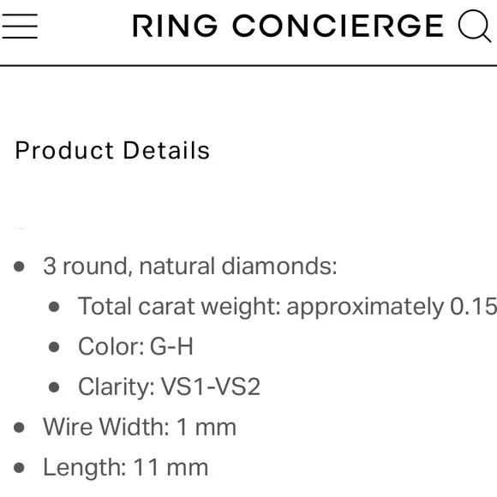Image resolution: width=497 pixels, height=497 pixels.
Task: Click bullet beside Length entry
Action: point(19,468)
